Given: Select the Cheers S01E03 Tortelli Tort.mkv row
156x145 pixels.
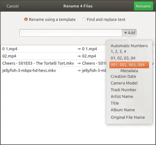Looking at the screenshot, I should [x=53, y=63].
